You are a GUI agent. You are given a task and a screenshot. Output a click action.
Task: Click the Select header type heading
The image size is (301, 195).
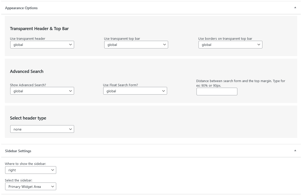28,118
